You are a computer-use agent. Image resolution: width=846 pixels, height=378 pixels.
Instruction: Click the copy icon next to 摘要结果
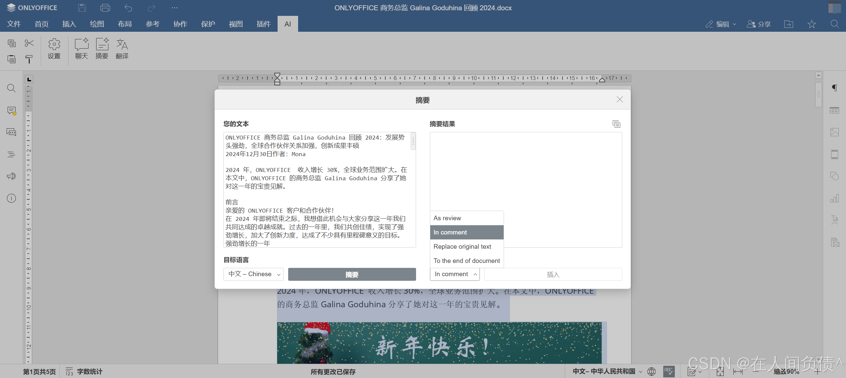tap(617, 124)
